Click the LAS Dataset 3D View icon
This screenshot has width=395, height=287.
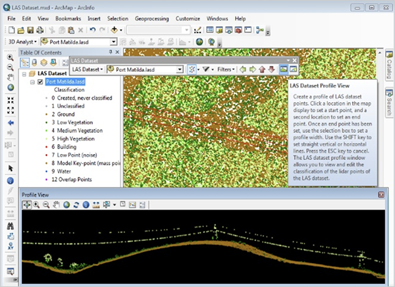(x=293, y=69)
